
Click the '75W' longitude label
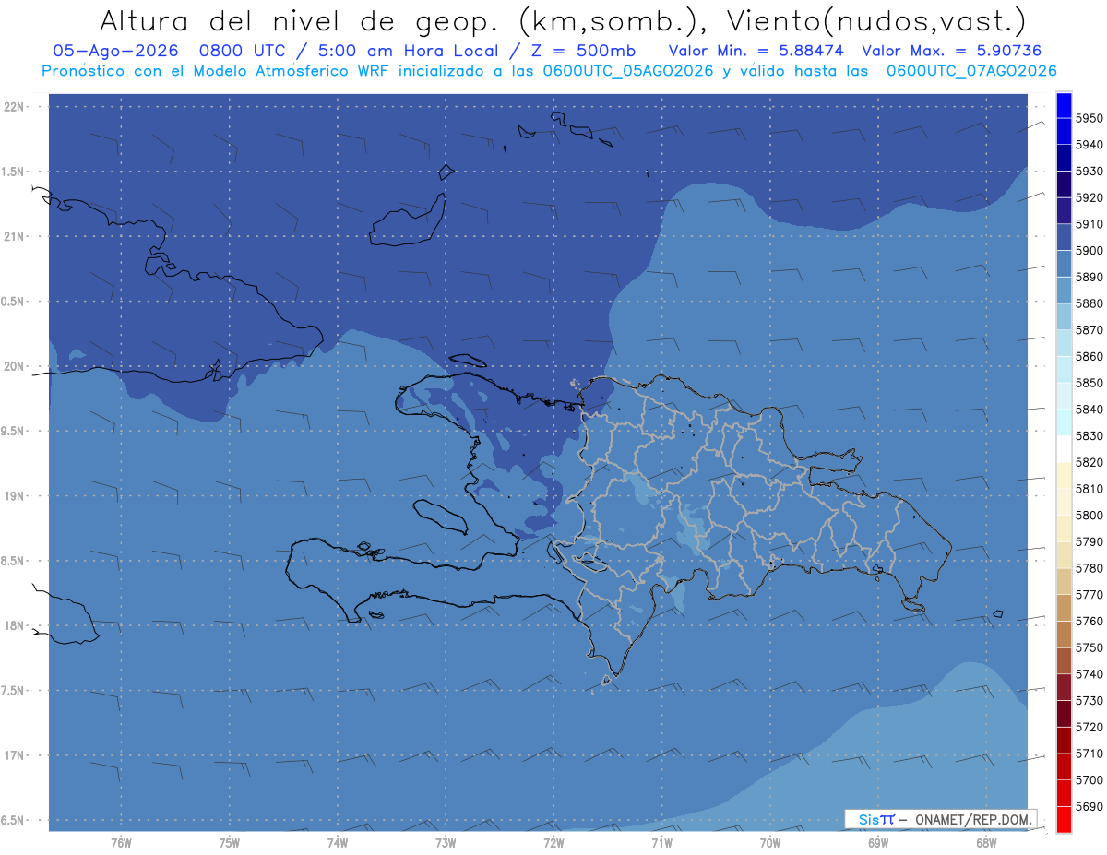click(x=229, y=843)
